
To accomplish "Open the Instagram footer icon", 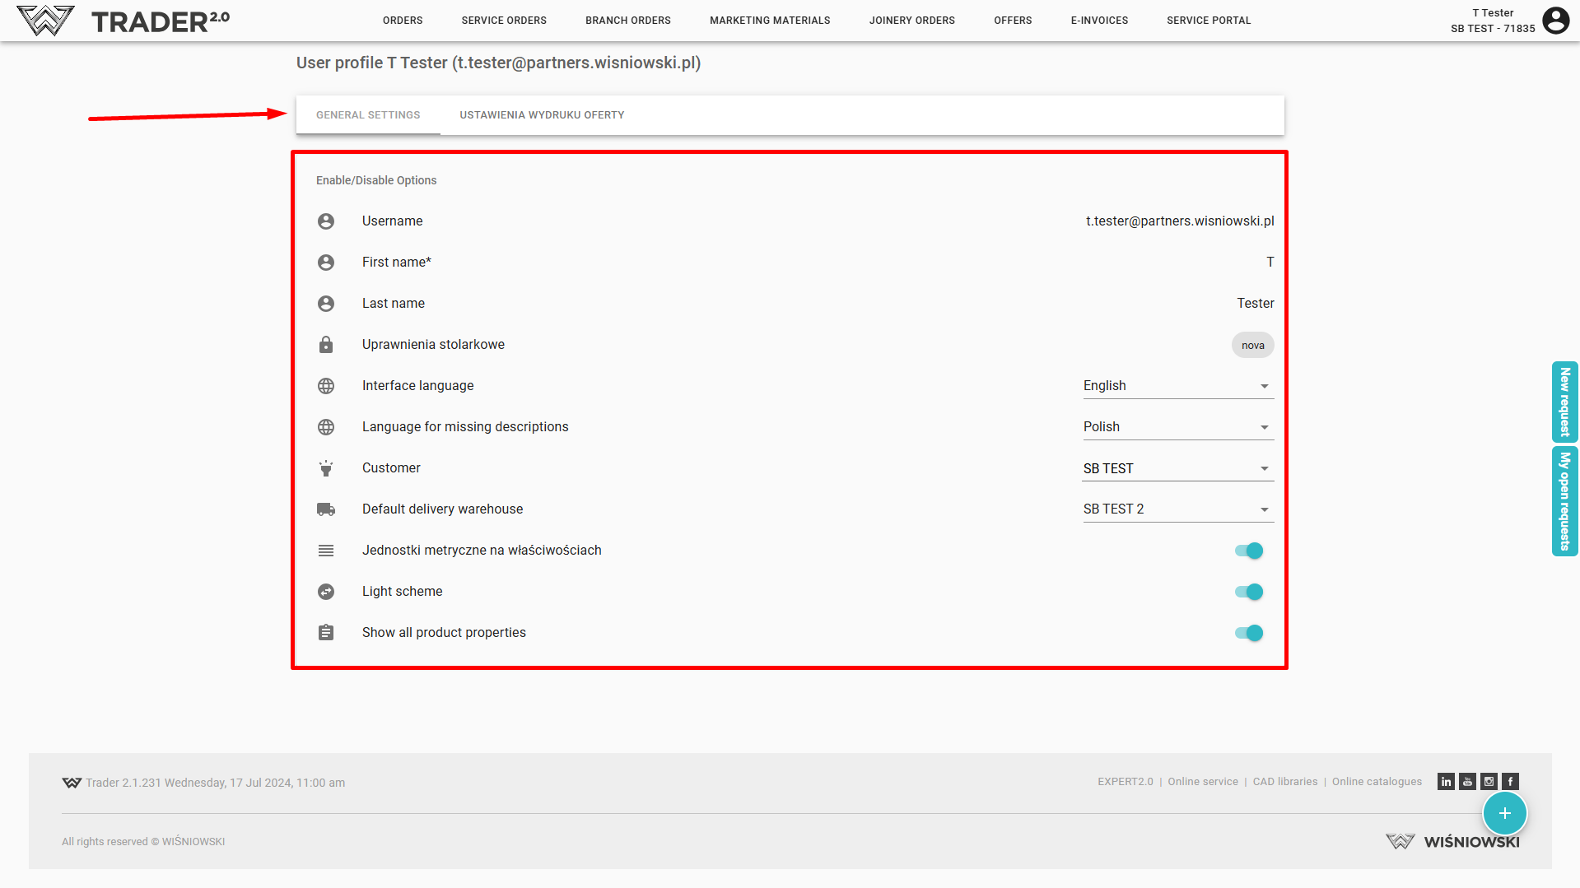I will [x=1489, y=782].
